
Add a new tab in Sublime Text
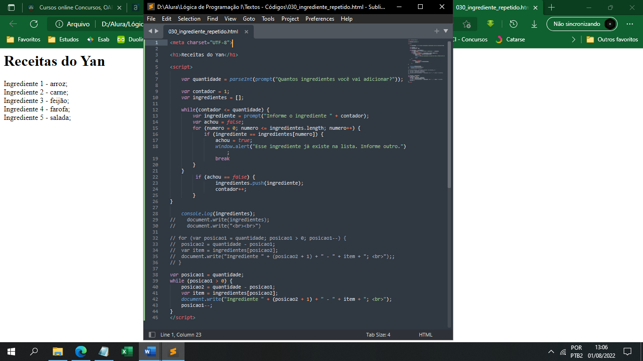pyautogui.click(x=437, y=31)
